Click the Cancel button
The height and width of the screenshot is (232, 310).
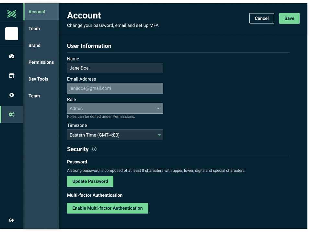pos(261,18)
